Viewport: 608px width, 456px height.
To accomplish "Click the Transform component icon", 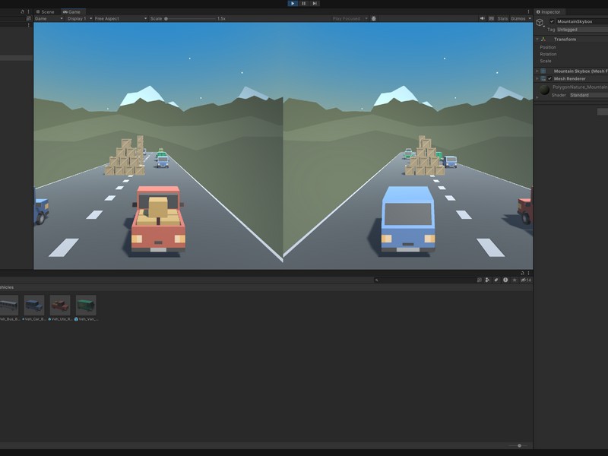I will pyautogui.click(x=543, y=40).
